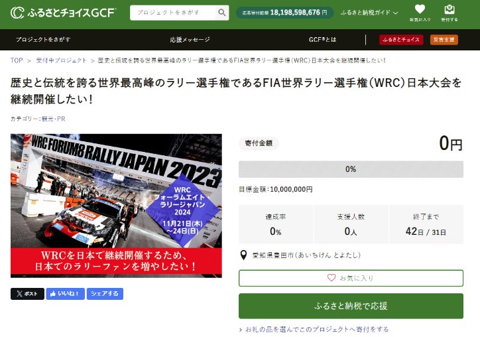Click the 0% donation progress bar

tap(351, 169)
